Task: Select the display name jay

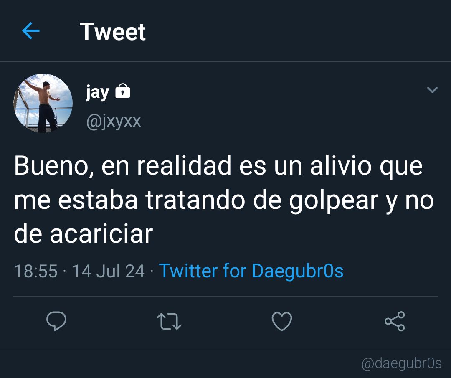Action: (x=97, y=93)
